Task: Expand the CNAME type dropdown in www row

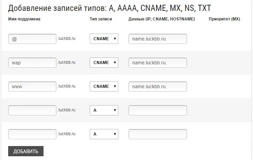Action: [104, 86]
